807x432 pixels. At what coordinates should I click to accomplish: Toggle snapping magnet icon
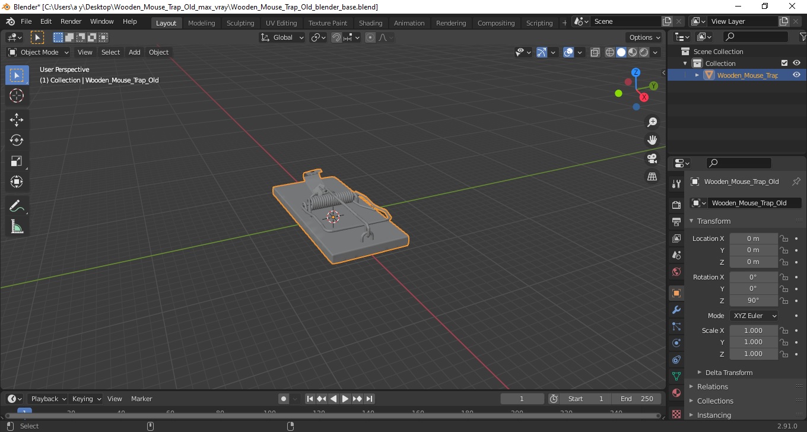point(336,37)
